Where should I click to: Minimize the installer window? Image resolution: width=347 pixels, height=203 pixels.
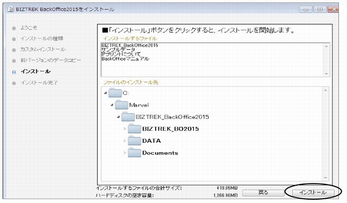click(x=306, y=9)
